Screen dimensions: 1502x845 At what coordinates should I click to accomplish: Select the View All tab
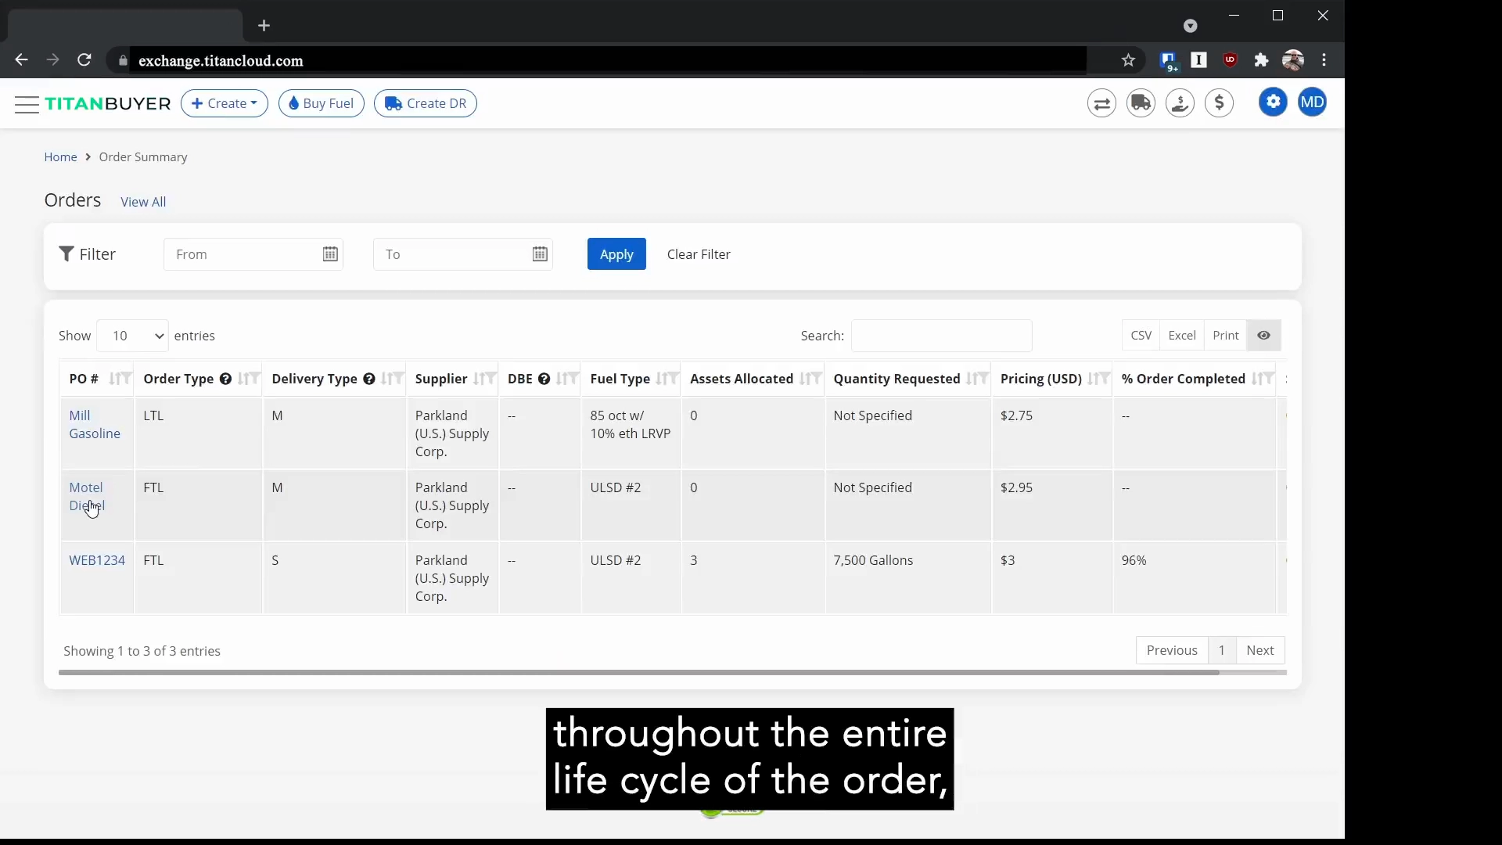144,201
